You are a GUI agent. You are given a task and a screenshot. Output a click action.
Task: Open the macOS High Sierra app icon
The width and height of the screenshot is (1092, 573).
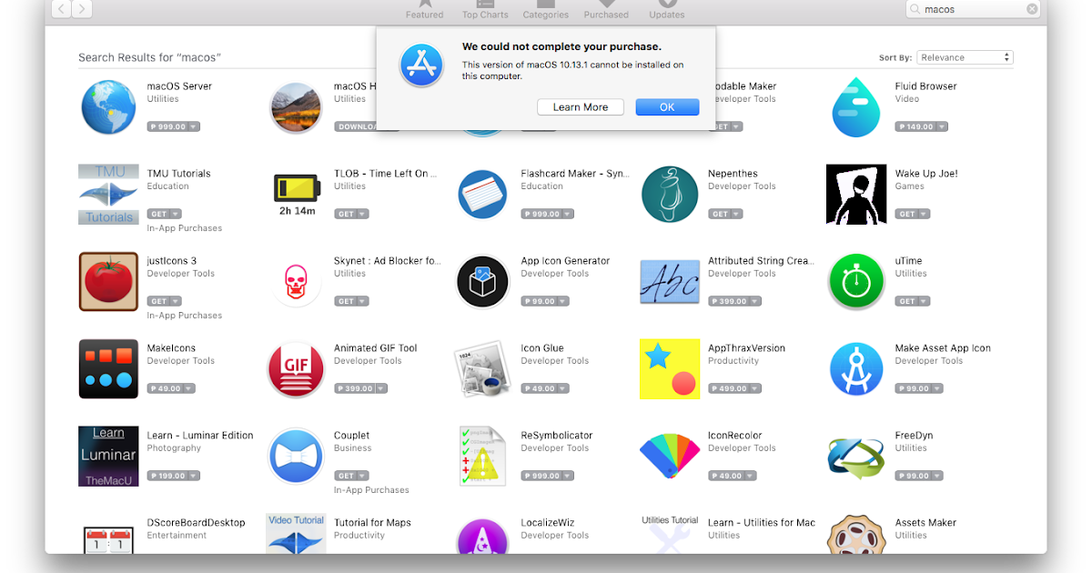tap(296, 107)
